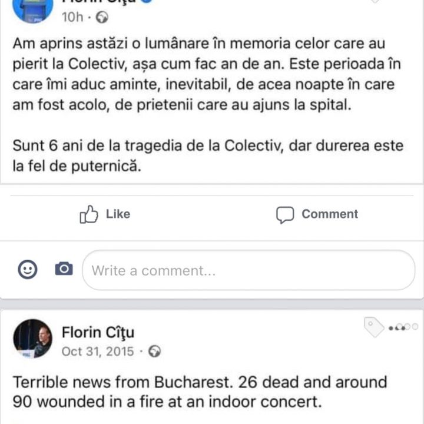Click the Comment speech bubble icon

point(285,215)
